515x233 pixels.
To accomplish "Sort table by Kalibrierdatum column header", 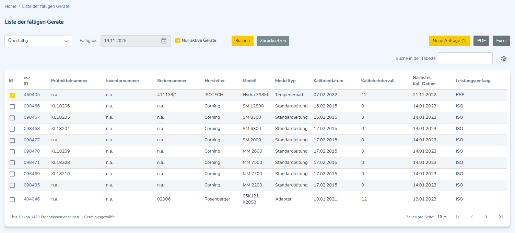I will coord(328,81).
